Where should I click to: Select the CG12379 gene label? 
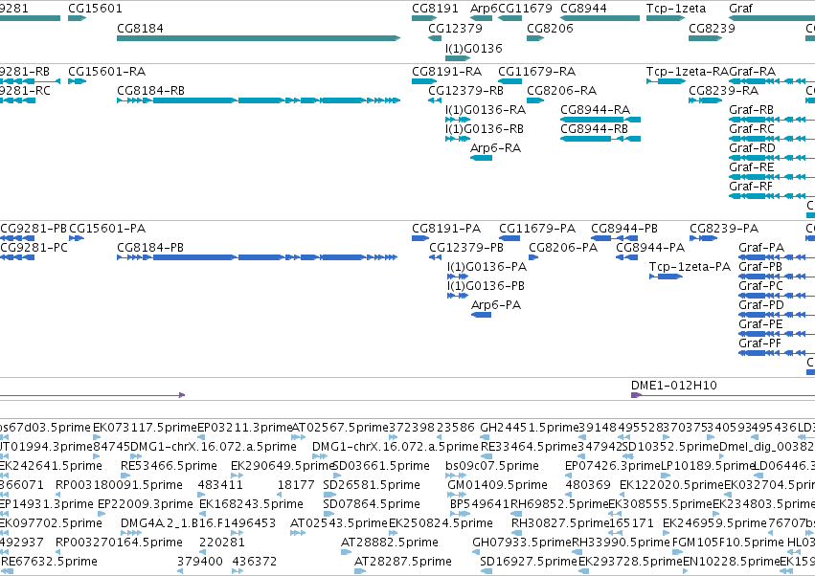click(455, 28)
